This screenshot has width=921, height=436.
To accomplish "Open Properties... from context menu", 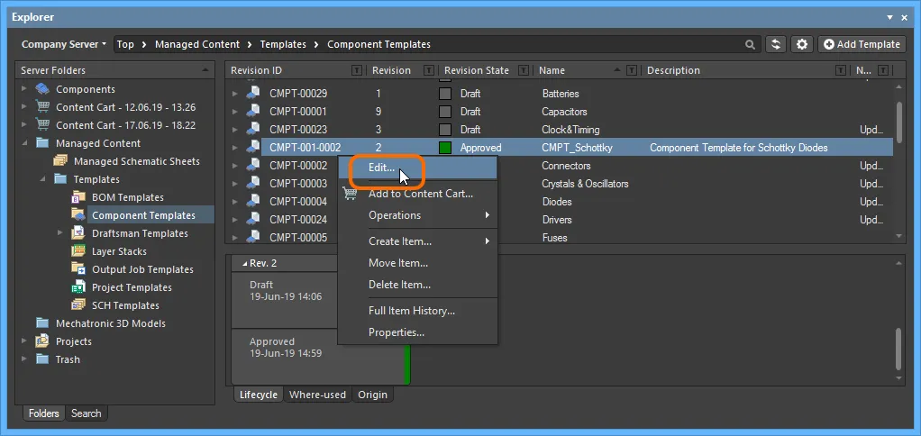I will [417, 332].
